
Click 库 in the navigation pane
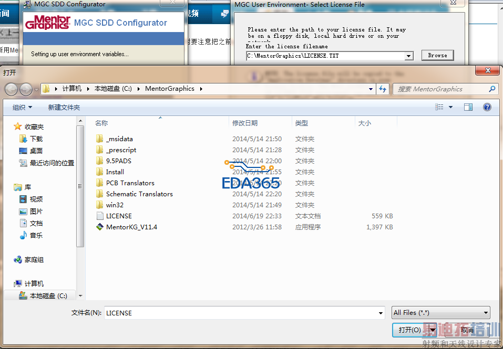coord(27,187)
